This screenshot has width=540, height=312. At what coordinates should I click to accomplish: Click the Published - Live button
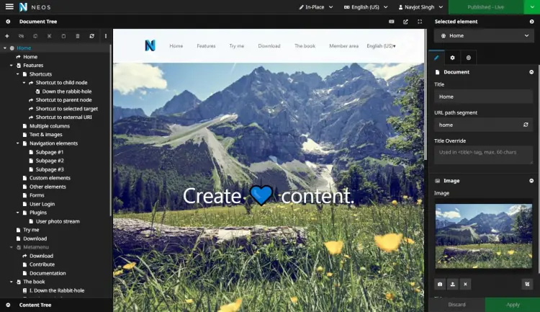coord(486,7)
